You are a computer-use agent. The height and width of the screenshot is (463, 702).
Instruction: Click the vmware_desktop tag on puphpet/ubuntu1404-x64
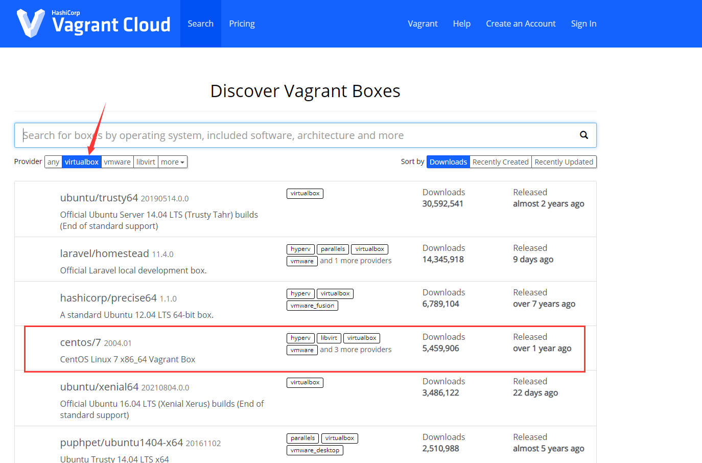click(315, 450)
